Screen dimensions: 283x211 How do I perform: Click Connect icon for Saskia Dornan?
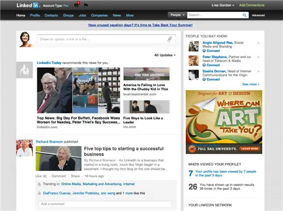point(204,79)
